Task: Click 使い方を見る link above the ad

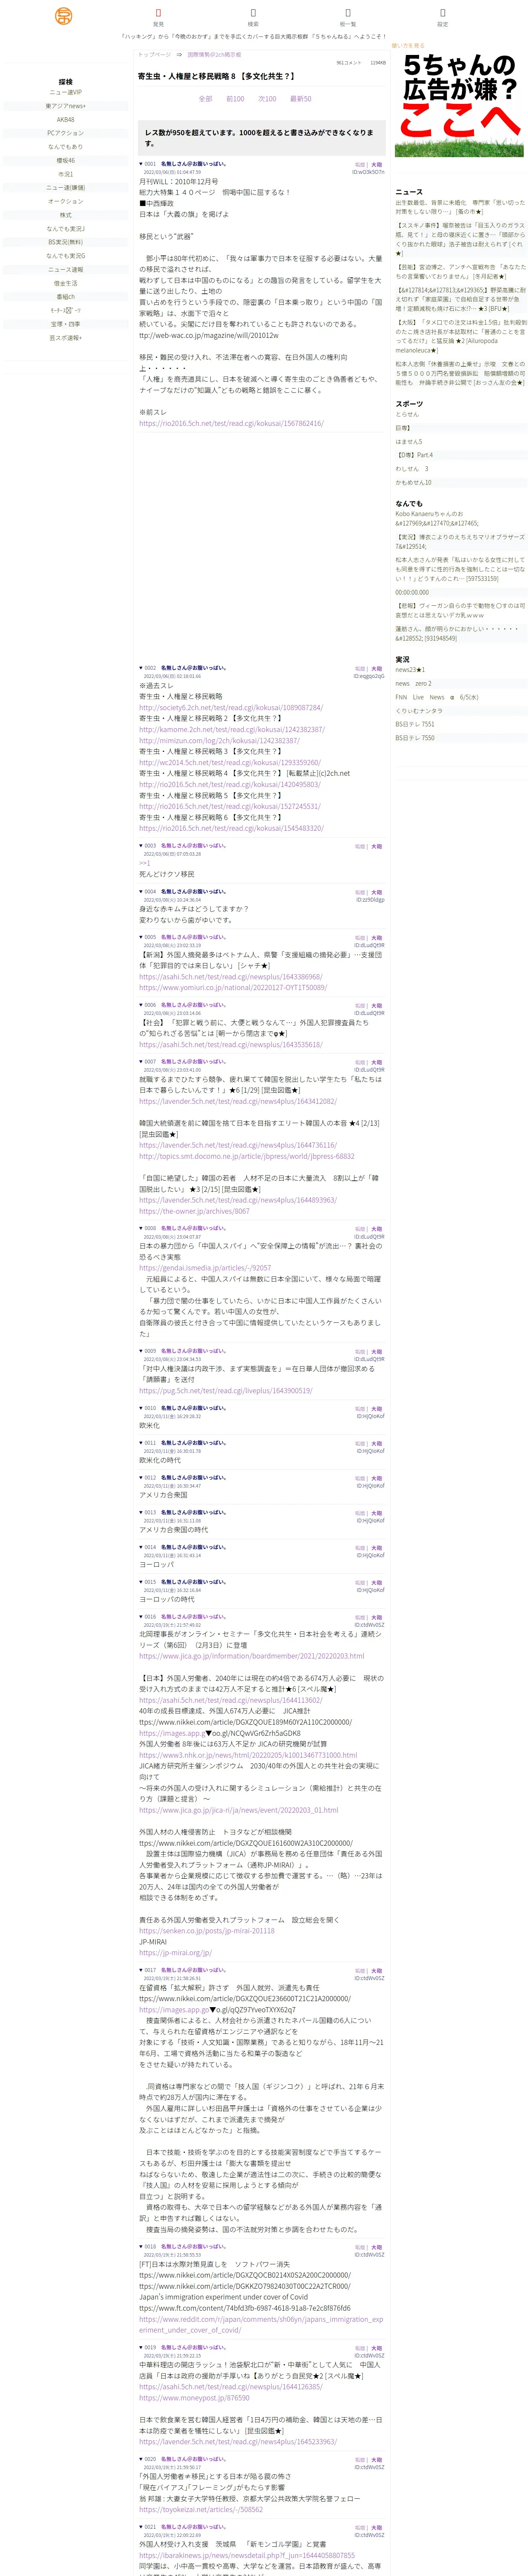Action: click(x=408, y=46)
